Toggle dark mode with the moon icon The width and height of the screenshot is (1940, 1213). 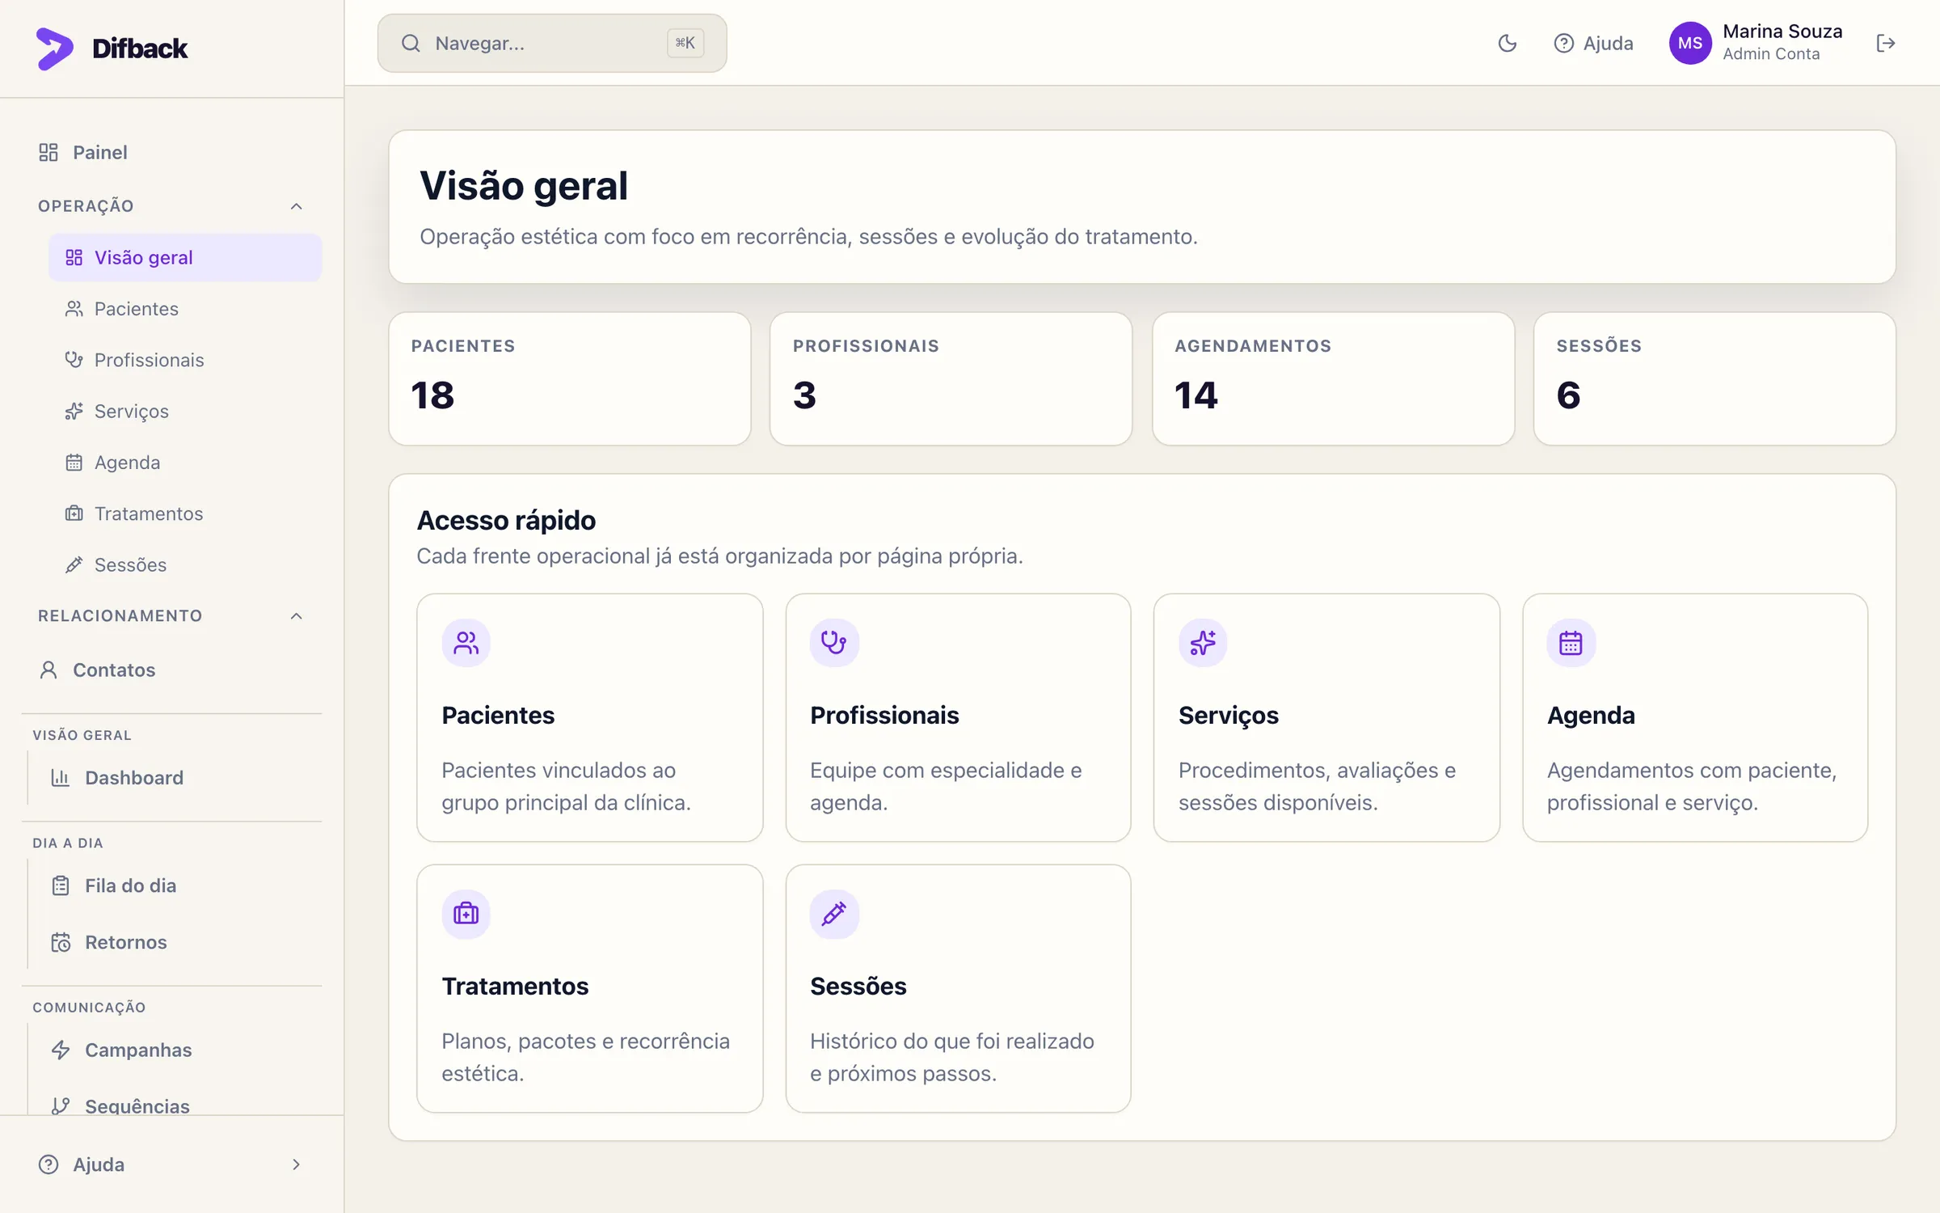[x=1507, y=43]
